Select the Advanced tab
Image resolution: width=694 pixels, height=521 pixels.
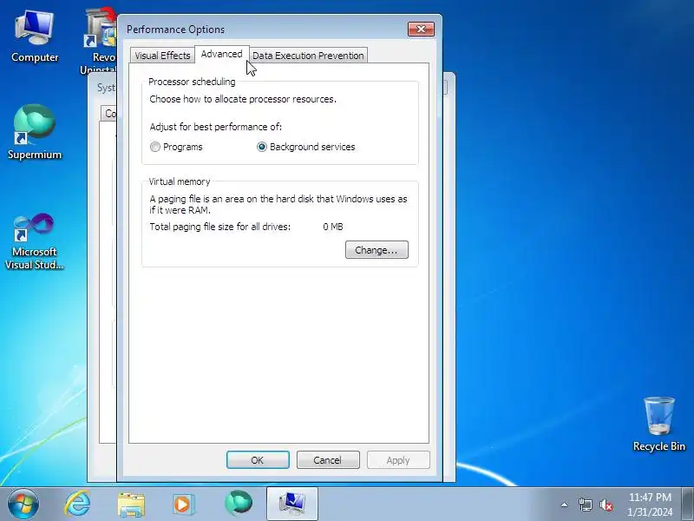point(222,54)
